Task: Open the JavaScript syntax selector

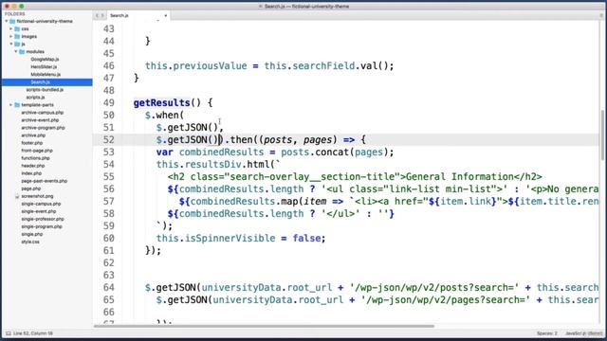Action: click(584, 333)
